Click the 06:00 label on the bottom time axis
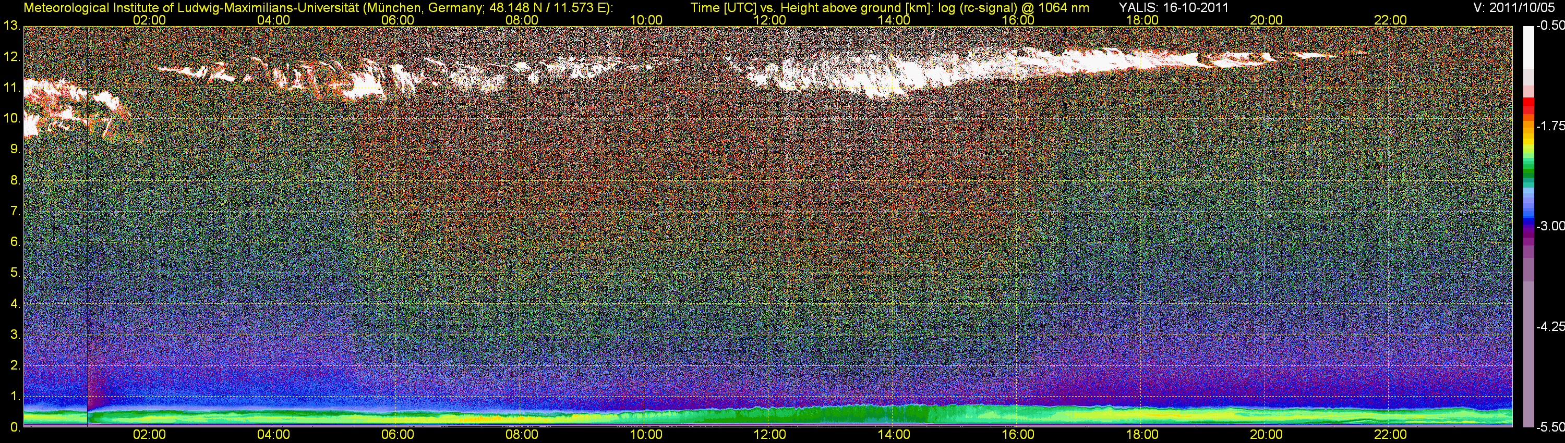 point(398,435)
